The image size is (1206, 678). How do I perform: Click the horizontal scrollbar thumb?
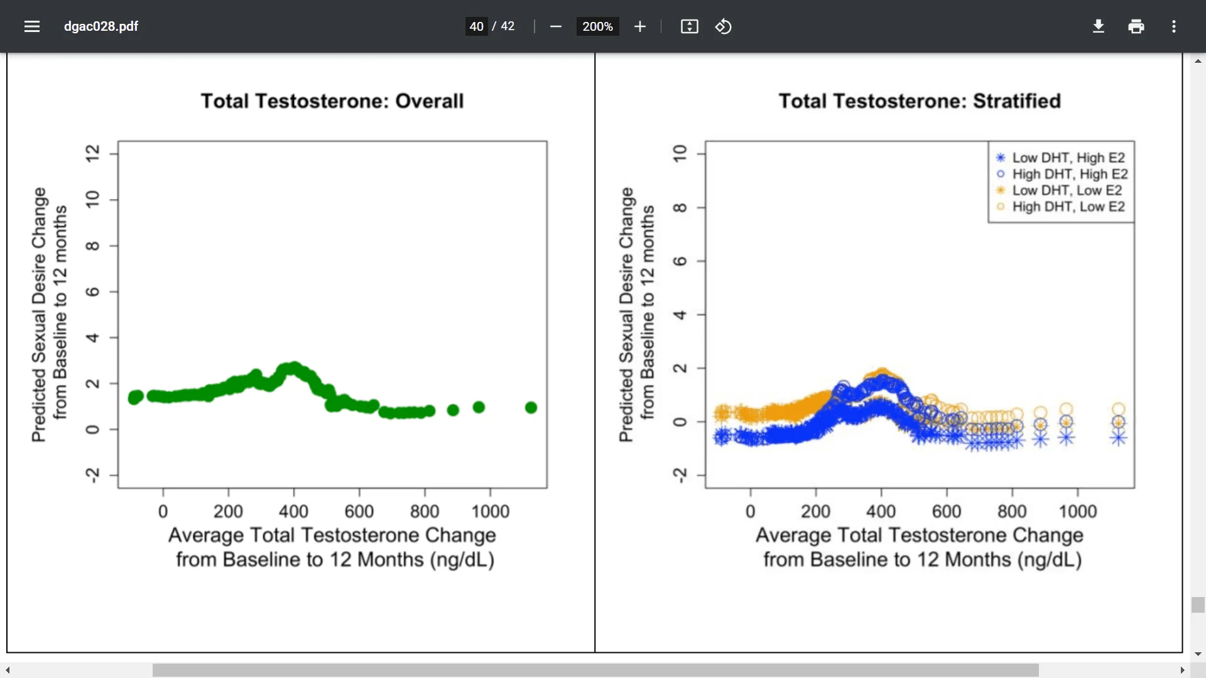point(595,670)
